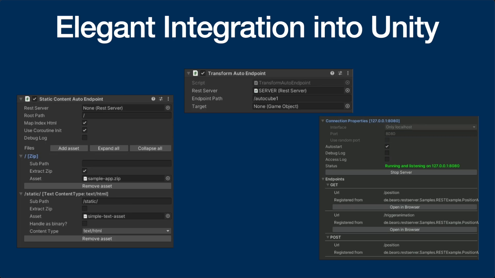
Task: Click the Port 8080 field
Action: (x=431, y=134)
